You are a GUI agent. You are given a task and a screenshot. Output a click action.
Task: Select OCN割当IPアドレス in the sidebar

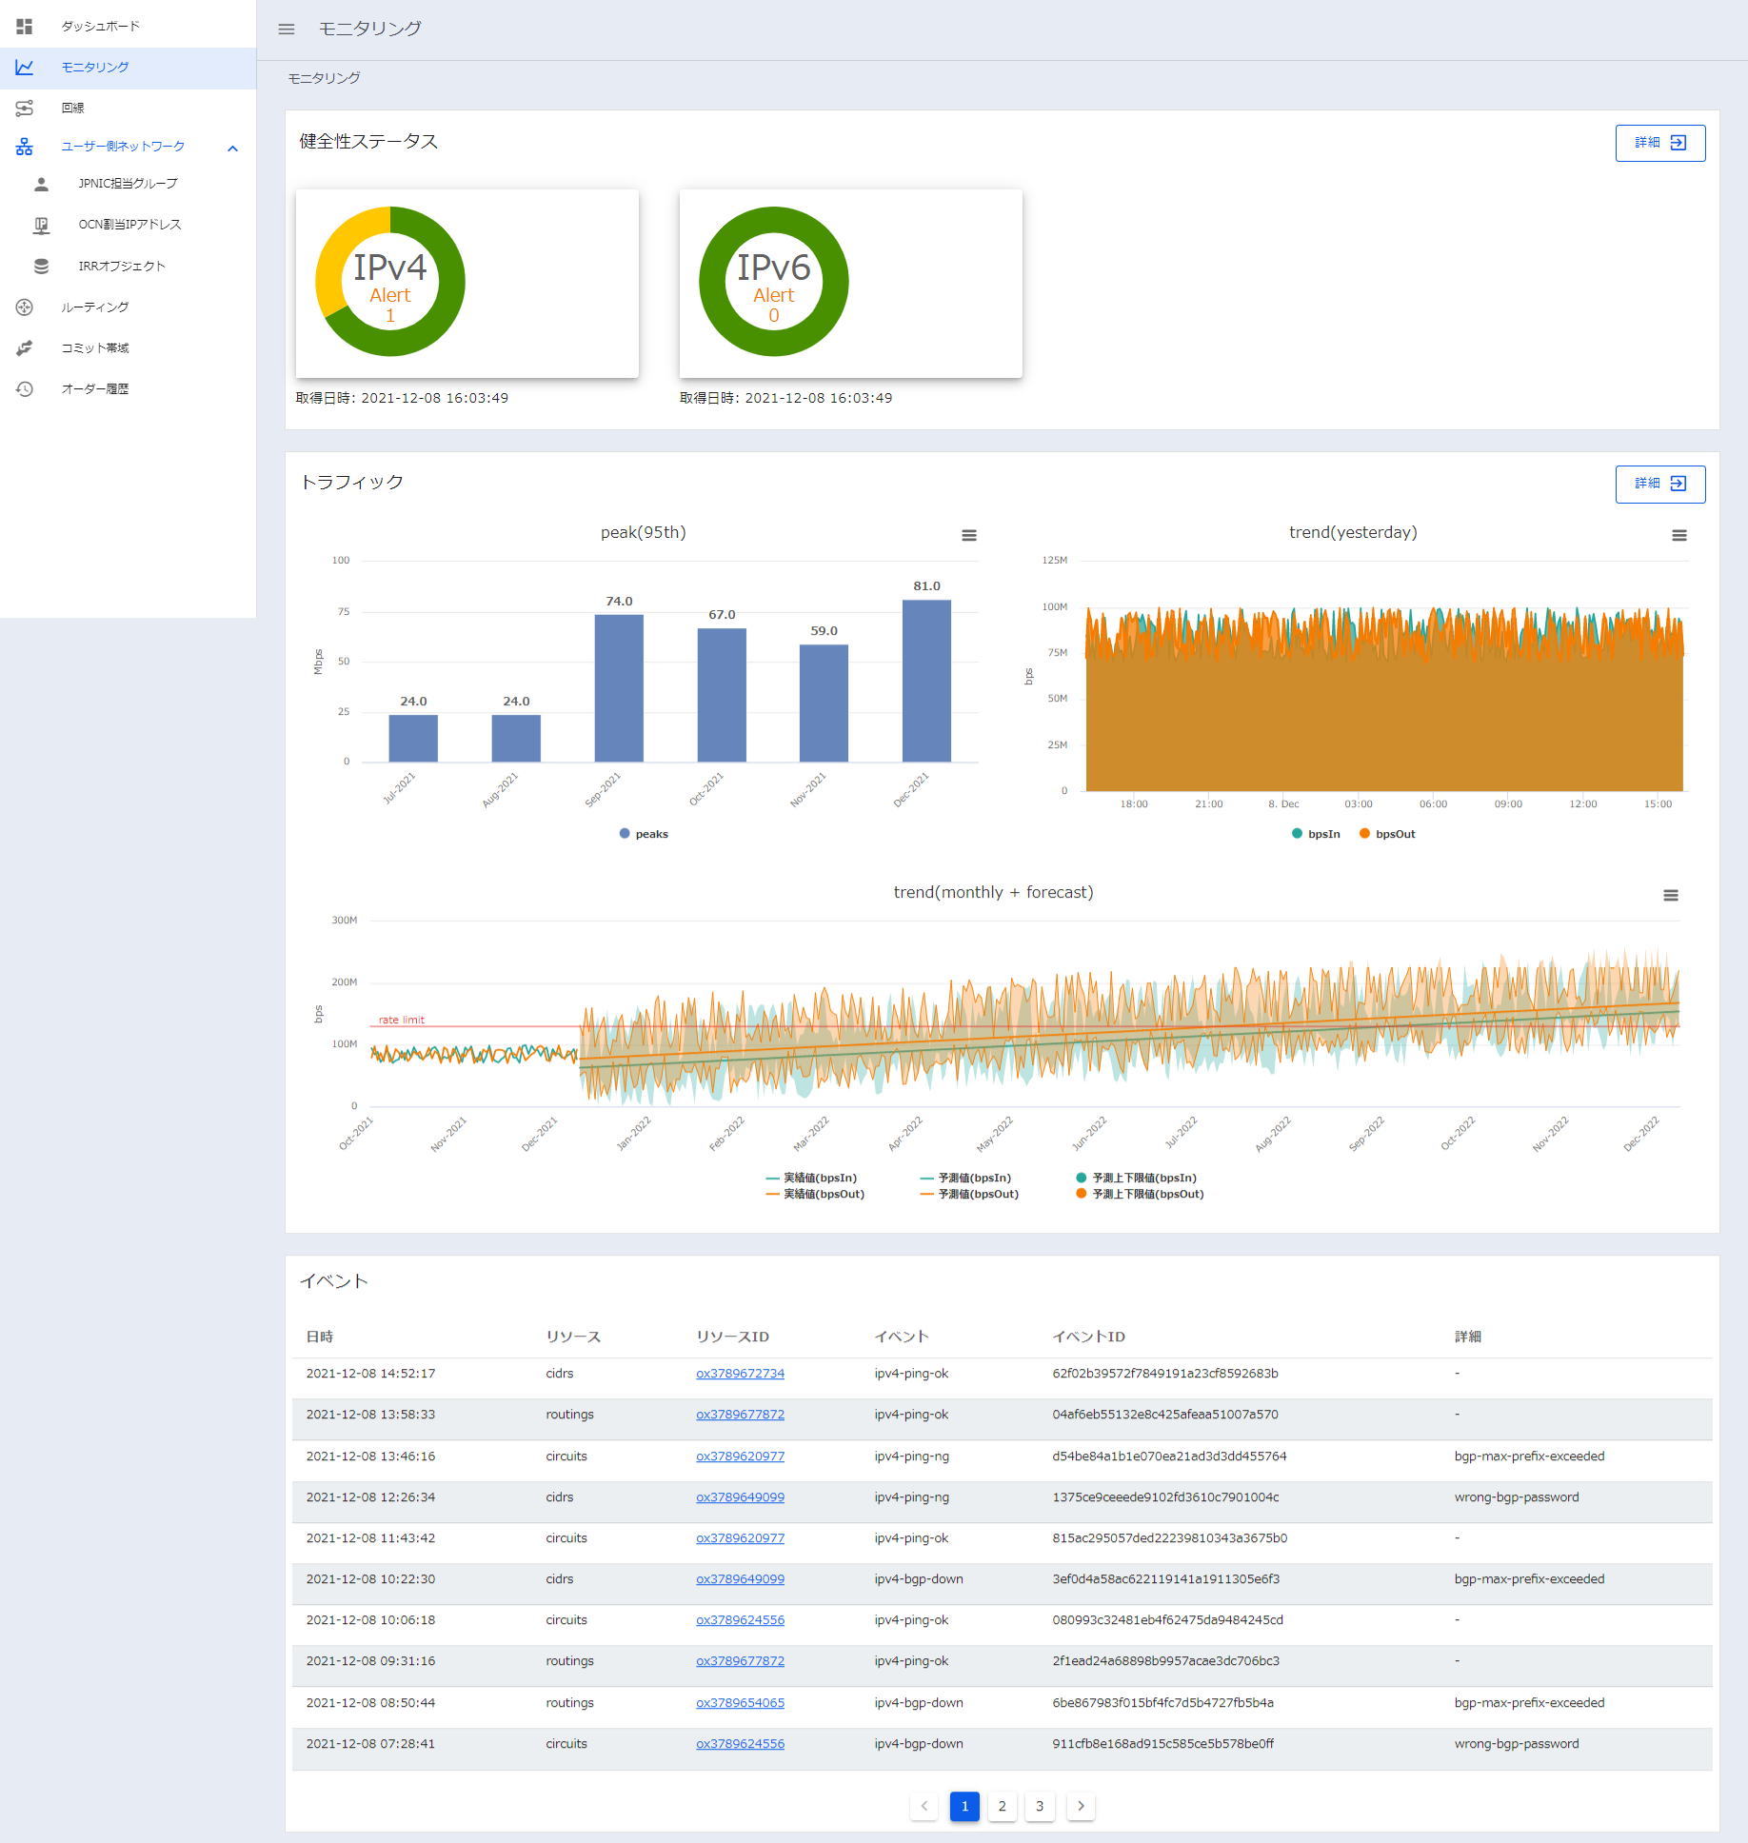click(x=129, y=225)
